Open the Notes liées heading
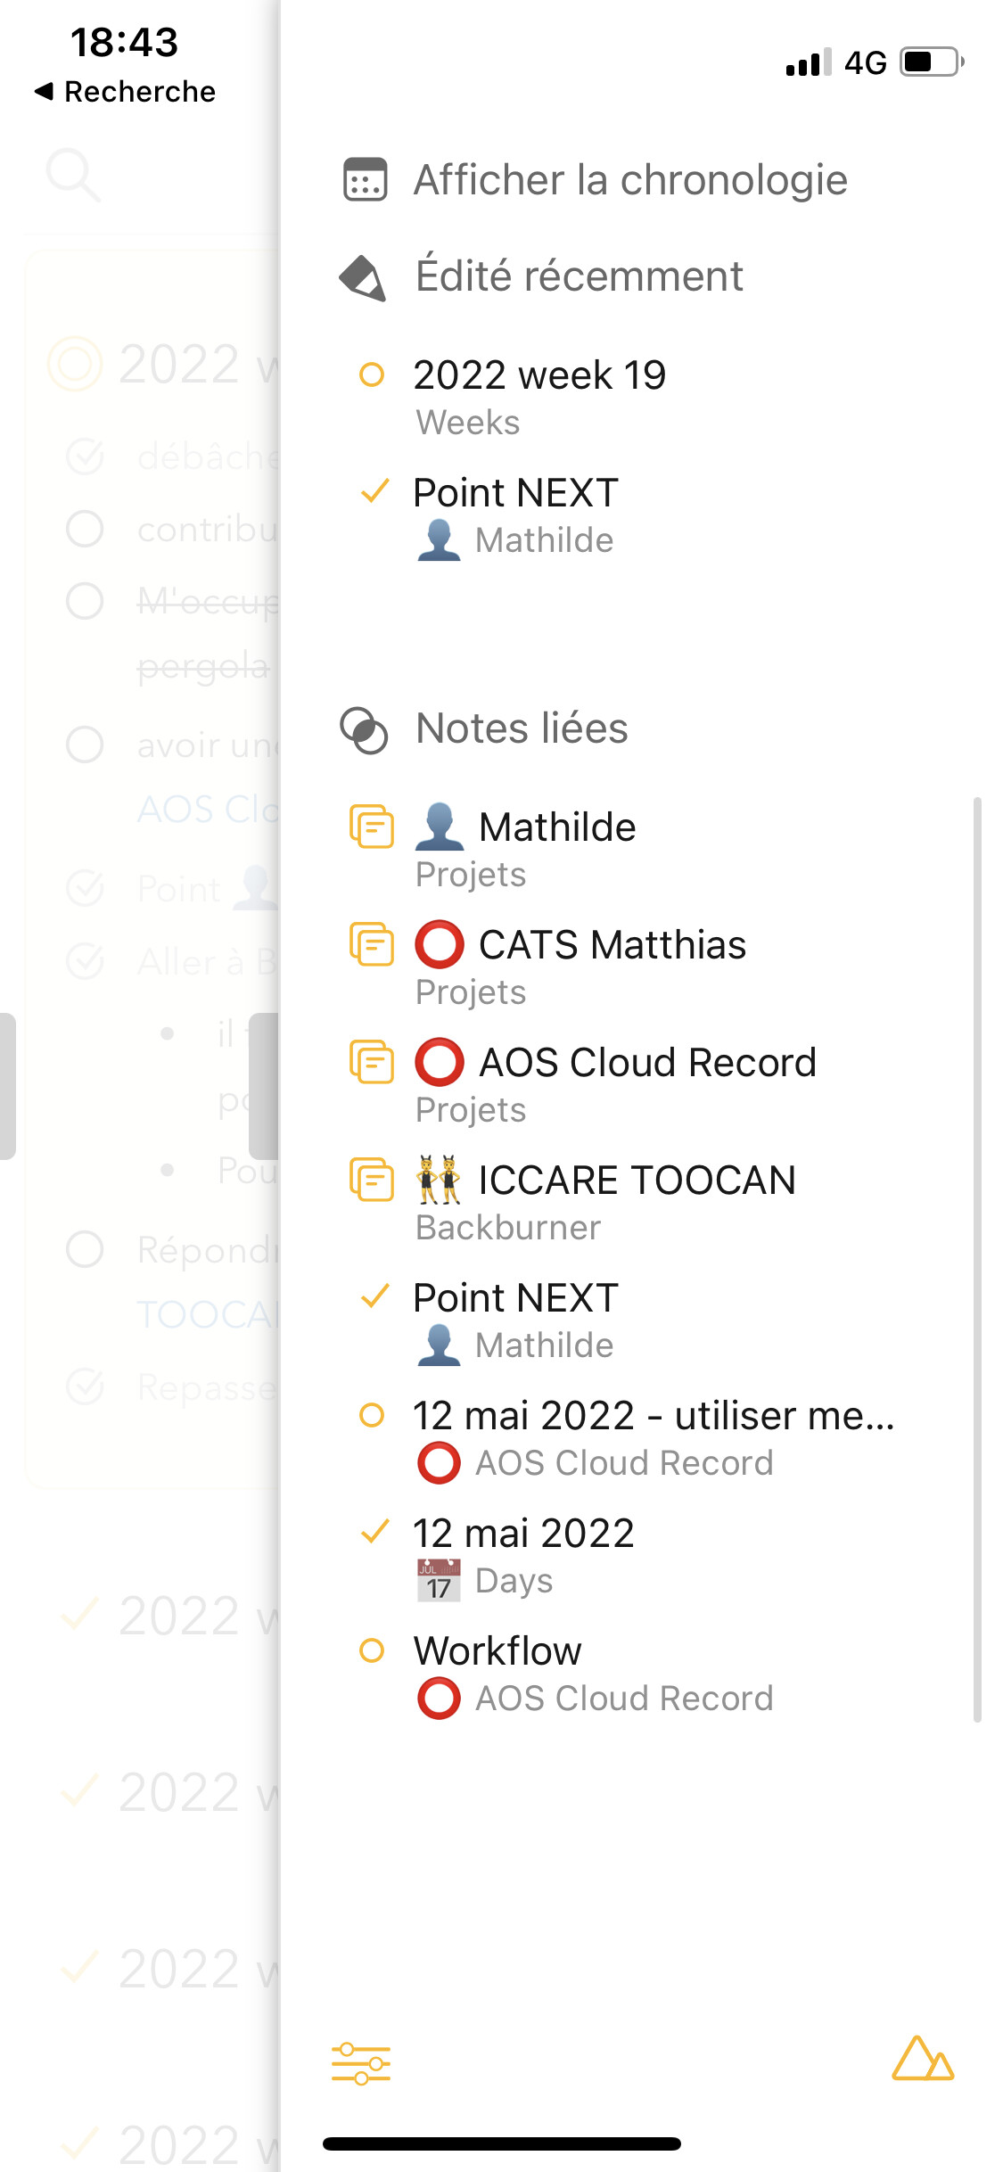The height and width of the screenshot is (2172, 1003). [x=522, y=728]
